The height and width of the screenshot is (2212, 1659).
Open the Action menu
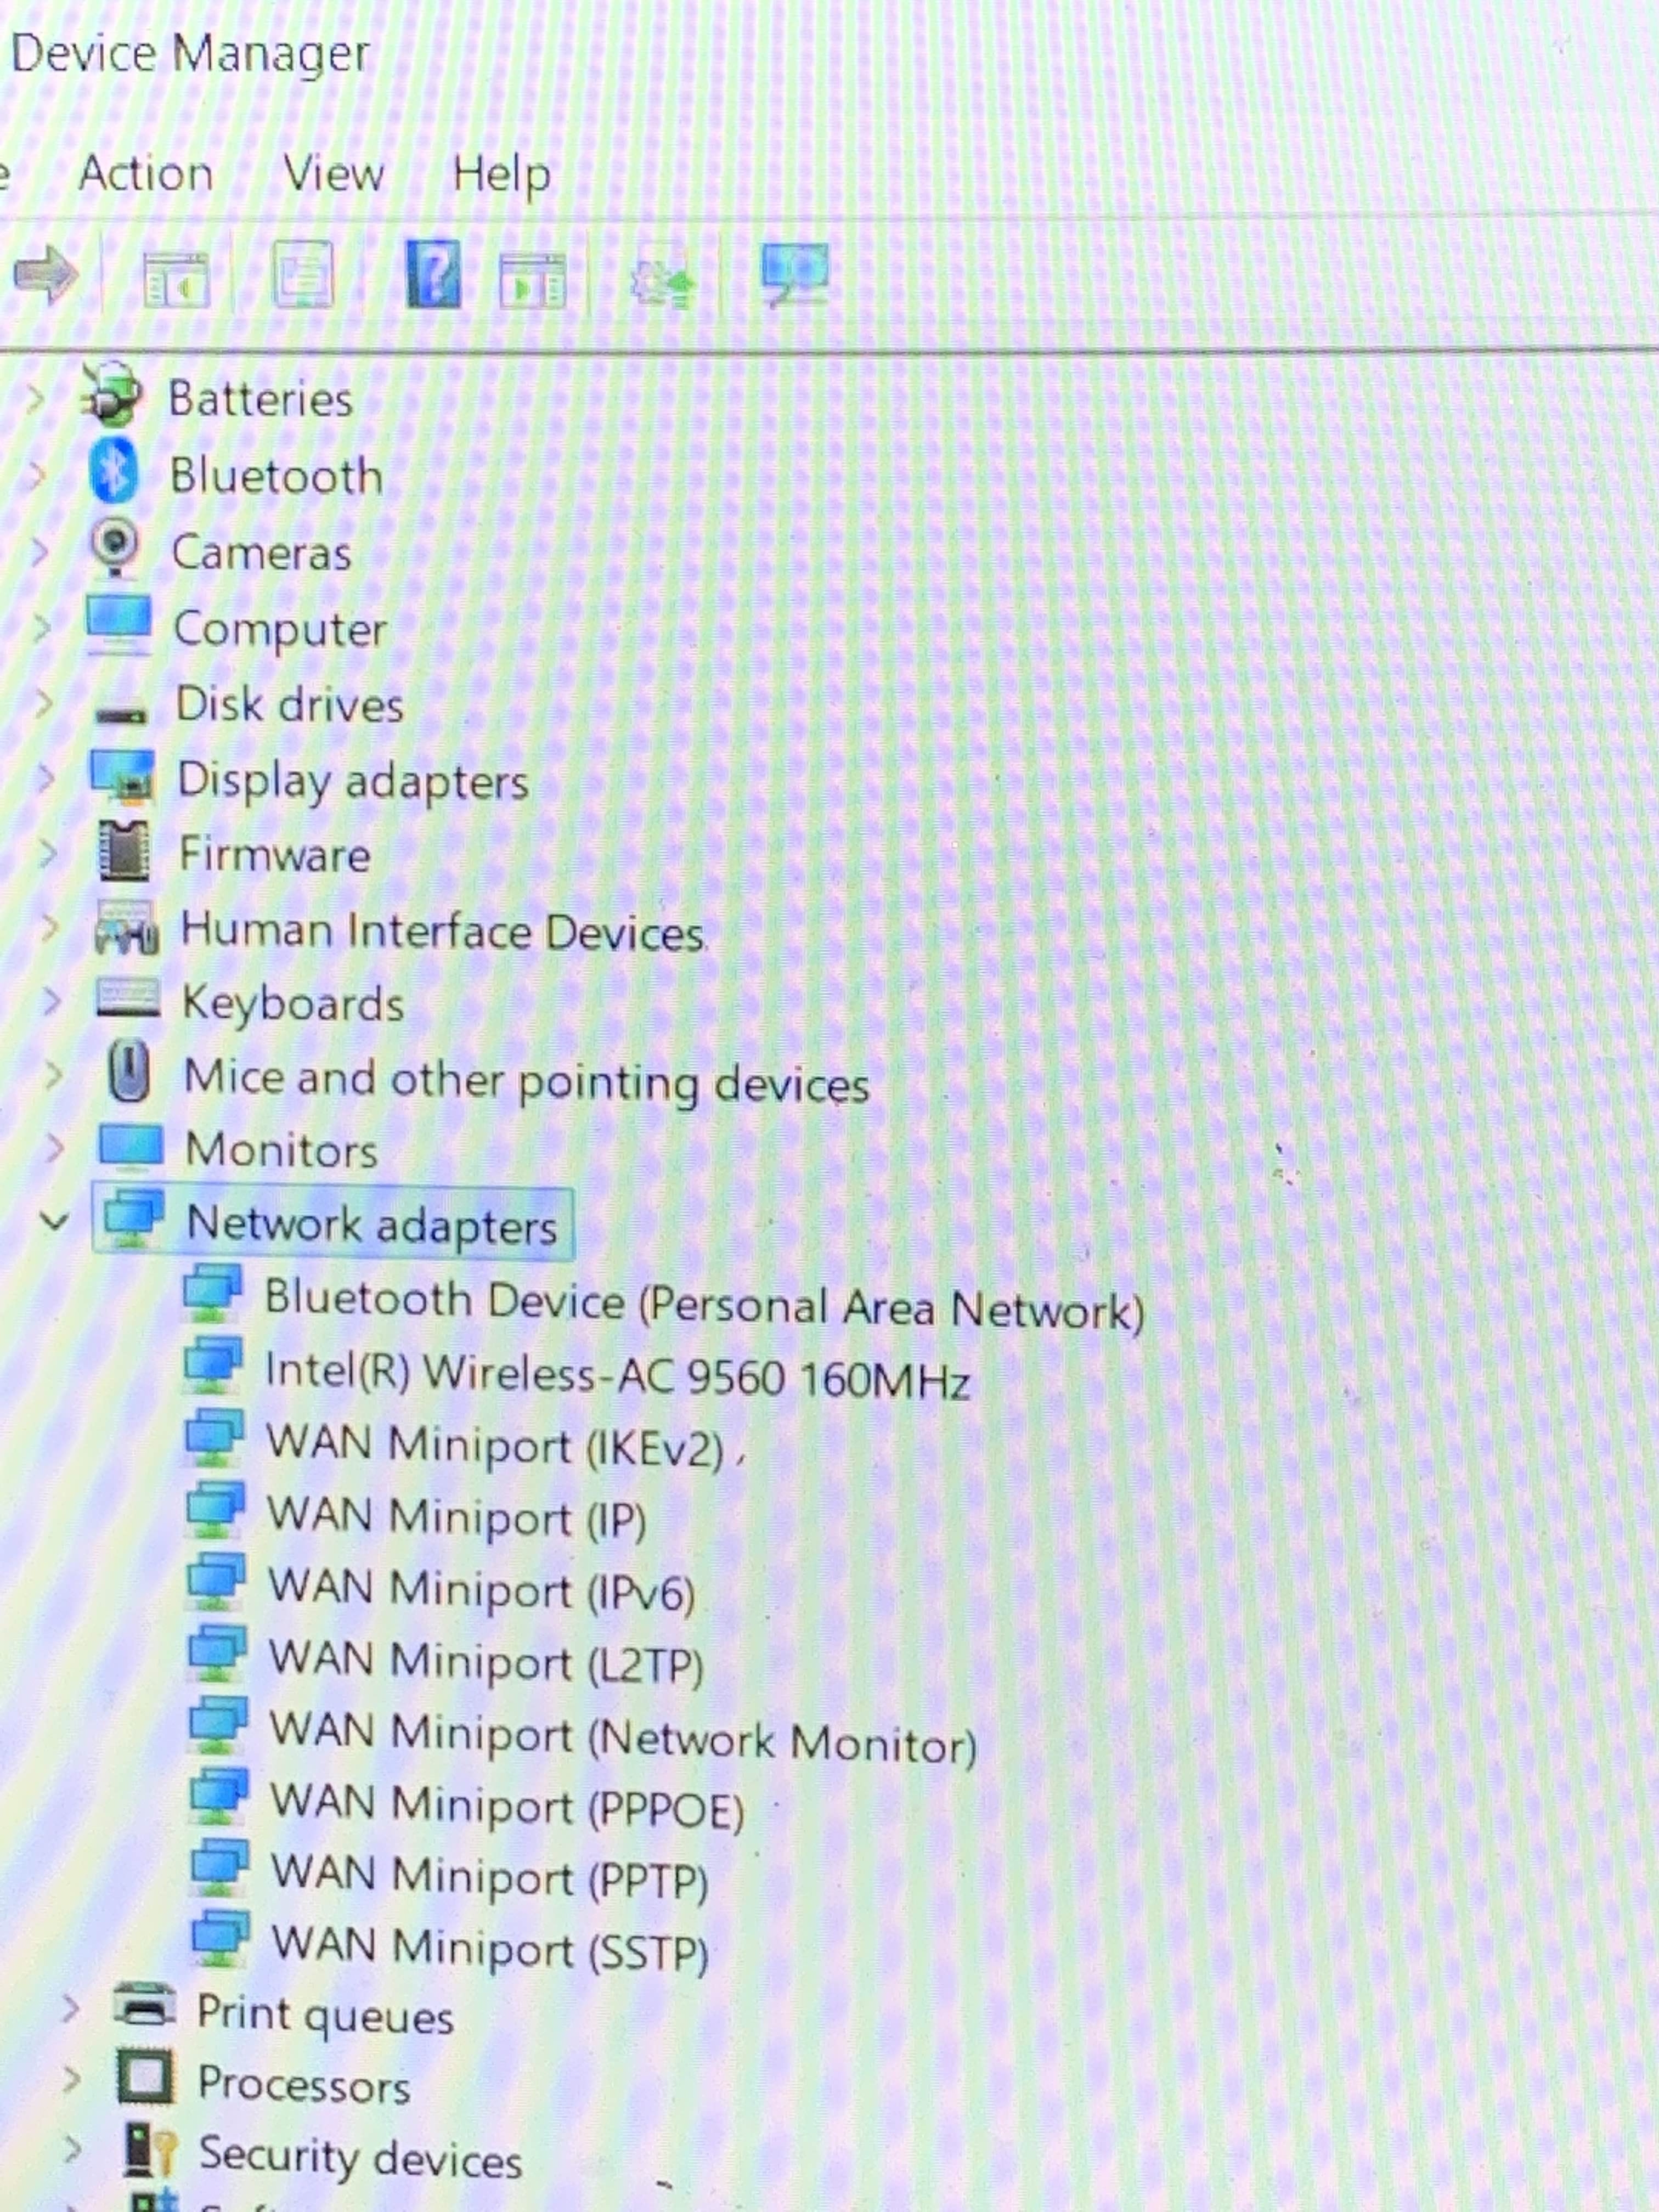pyautogui.click(x=146, y=174)
